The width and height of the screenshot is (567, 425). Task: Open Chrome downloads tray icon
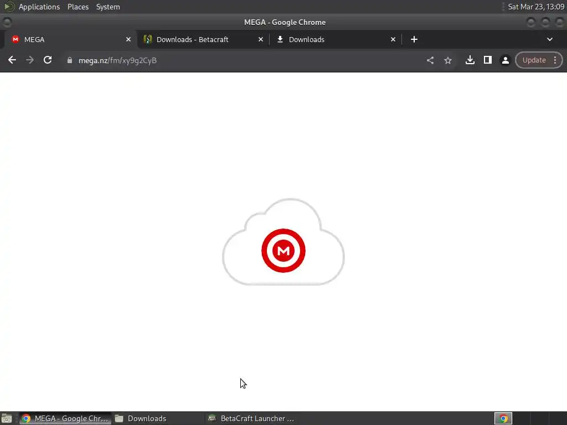(470, 60)
